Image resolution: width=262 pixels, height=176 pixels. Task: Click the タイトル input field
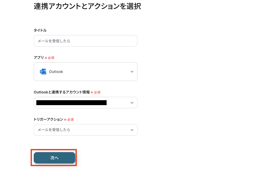pyautogui.click(x=86, y=41)
